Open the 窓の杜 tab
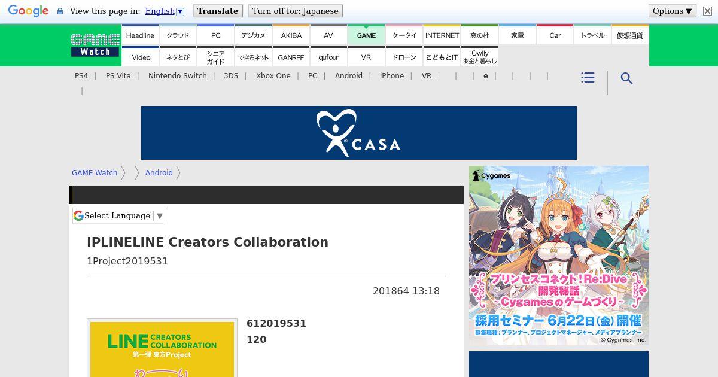 tap(479, 35)
